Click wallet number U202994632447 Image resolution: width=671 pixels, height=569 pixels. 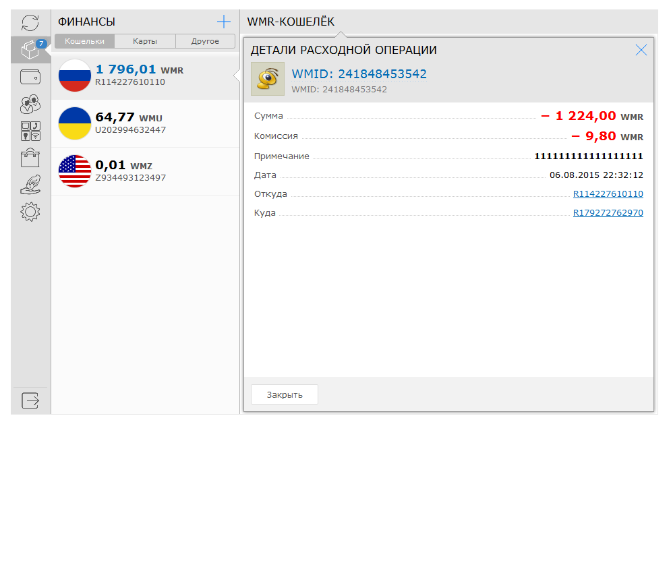tap(131, 129)
